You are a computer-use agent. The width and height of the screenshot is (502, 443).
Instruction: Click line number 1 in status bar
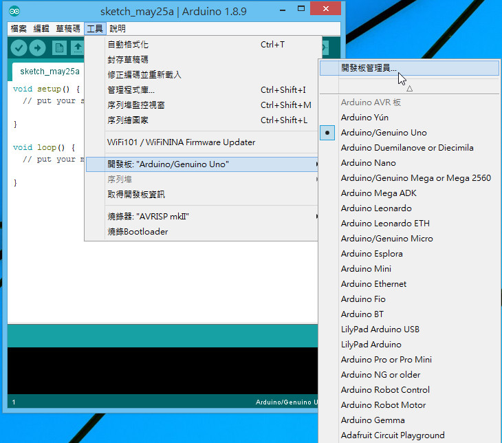(x=14, y=402)
